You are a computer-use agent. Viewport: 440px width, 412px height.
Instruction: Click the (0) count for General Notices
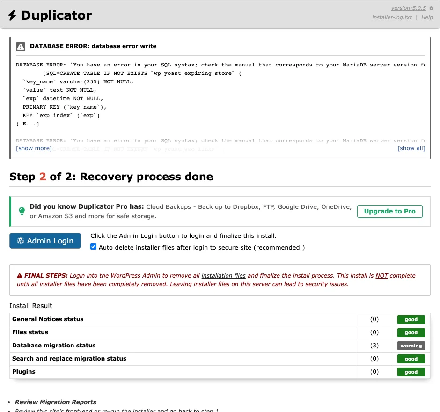(x=374, y=319)
